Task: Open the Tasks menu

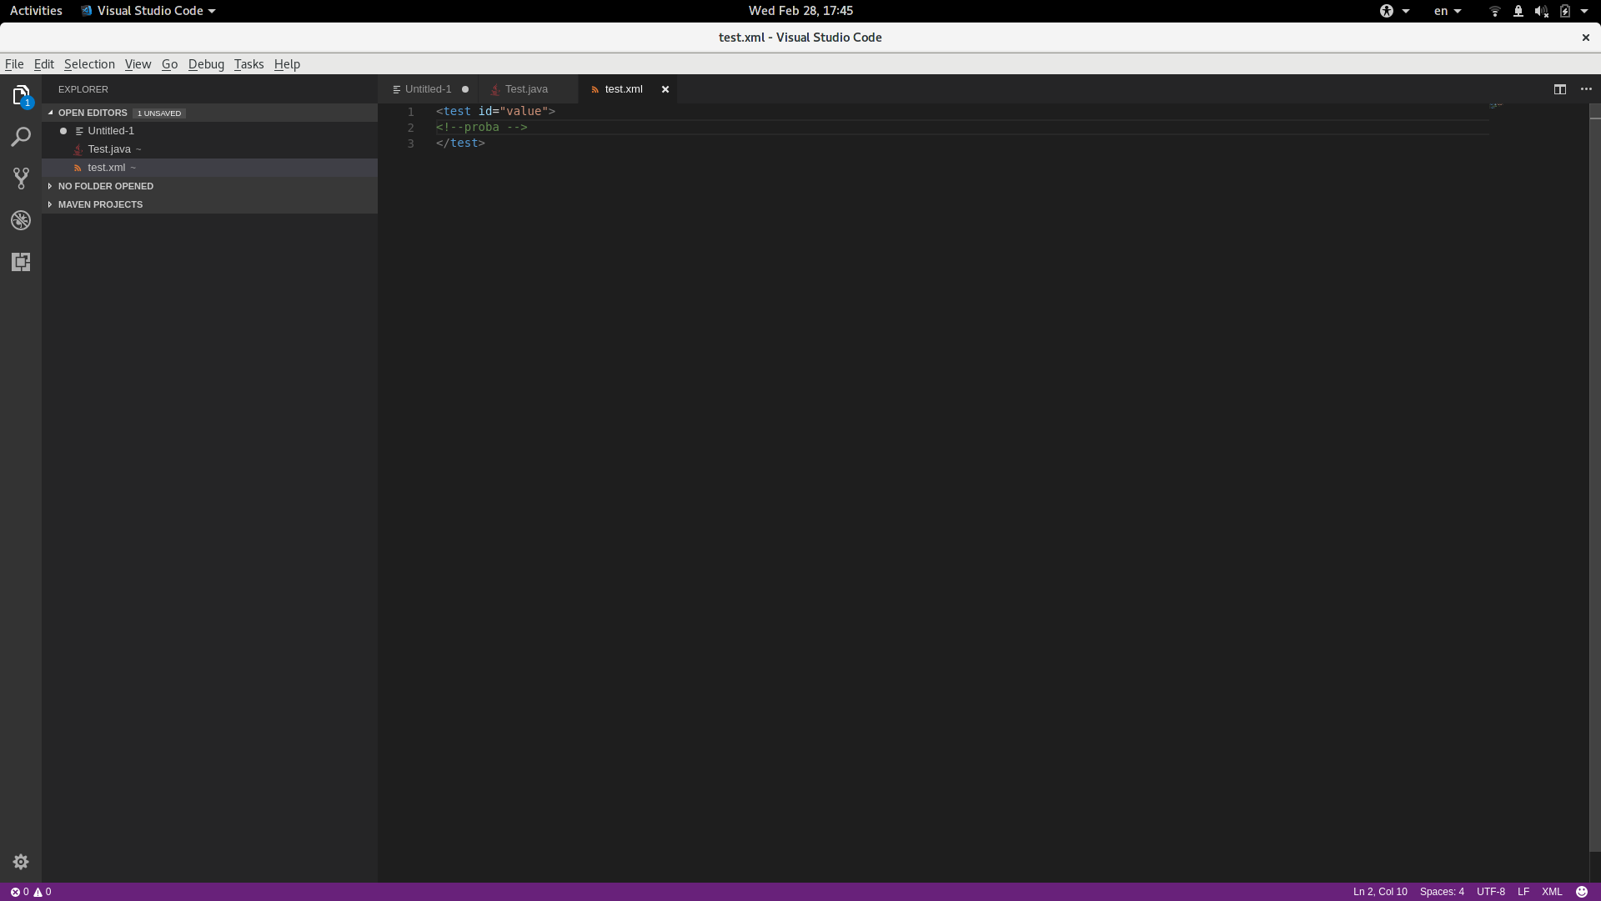Action: (x=248, y=64)
